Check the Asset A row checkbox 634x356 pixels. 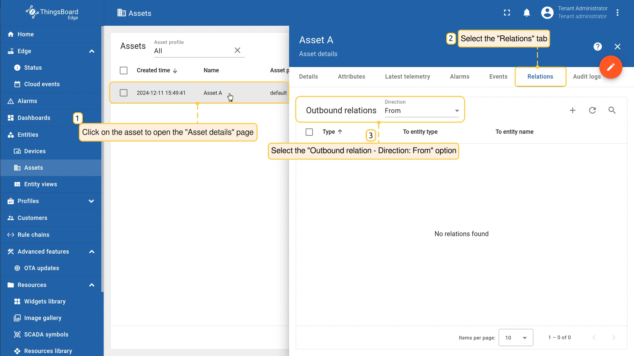(124, 93)
